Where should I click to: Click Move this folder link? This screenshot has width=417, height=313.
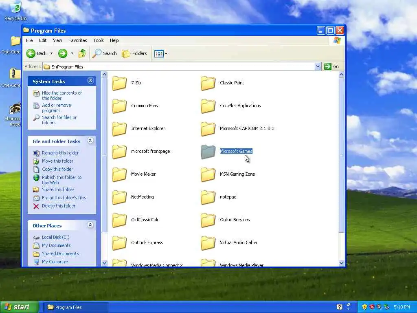[57, 161]
